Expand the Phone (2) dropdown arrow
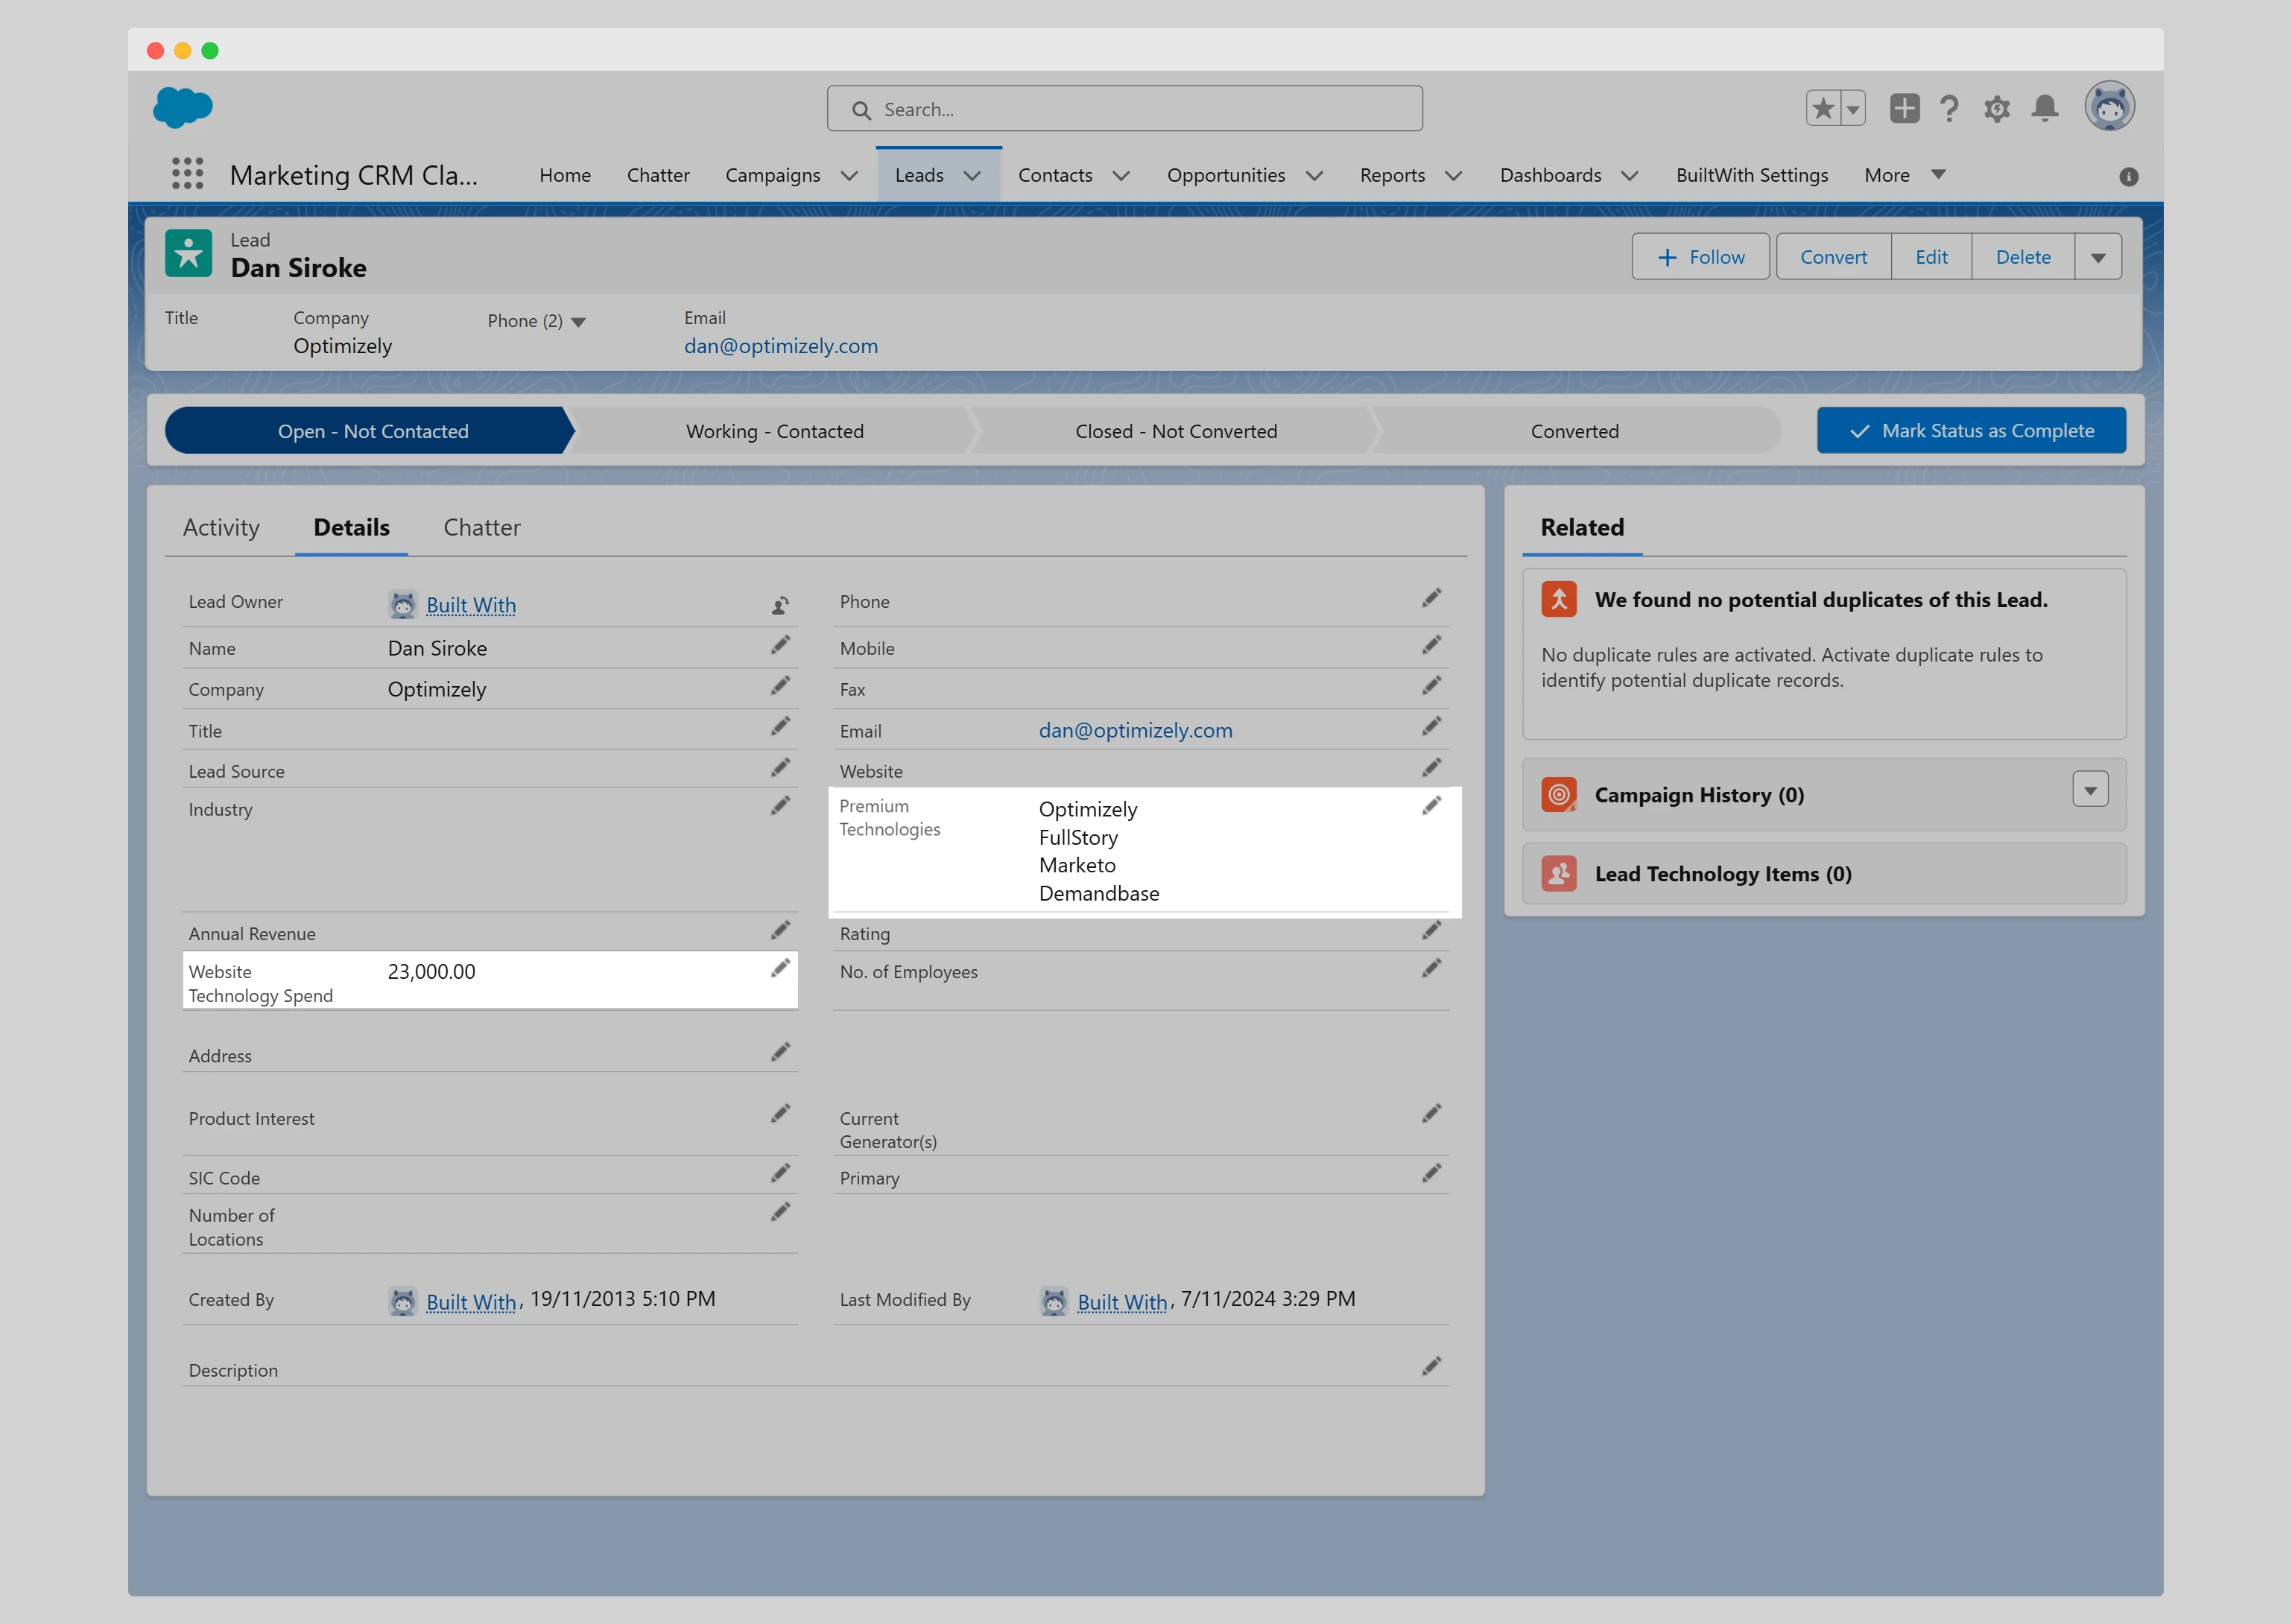This screenshot has width=2292, height=1624. [x=578, y=322]
